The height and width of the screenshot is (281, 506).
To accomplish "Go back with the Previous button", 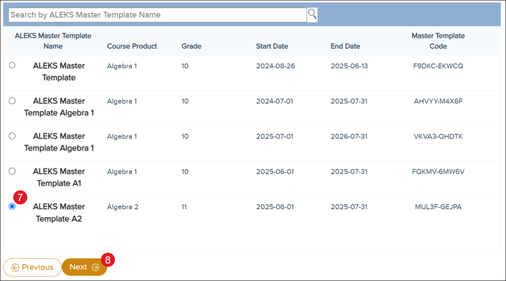I will coord(32,267).
